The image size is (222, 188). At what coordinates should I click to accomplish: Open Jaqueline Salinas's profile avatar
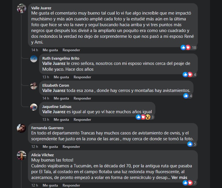pos(34,107)
